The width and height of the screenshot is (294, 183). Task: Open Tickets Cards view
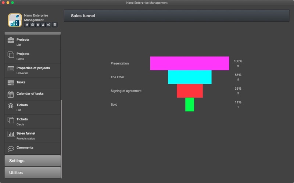click(33, 122)
